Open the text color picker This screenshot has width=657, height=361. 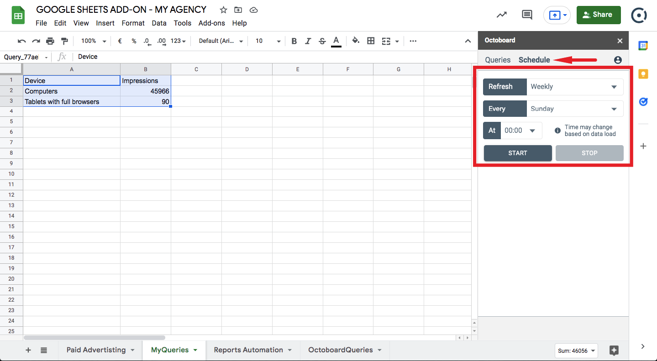[x=336, y=41]
